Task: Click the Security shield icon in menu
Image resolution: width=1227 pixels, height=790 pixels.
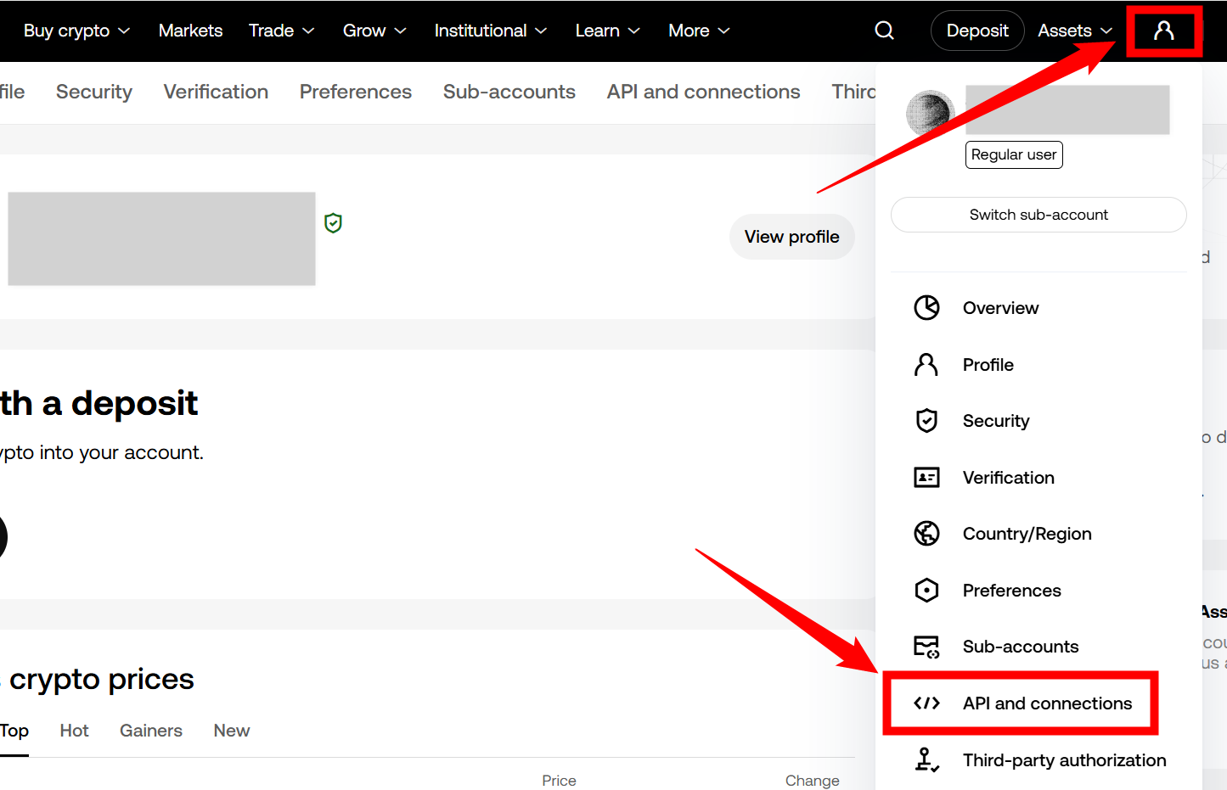Action: [x=926, y=421]
